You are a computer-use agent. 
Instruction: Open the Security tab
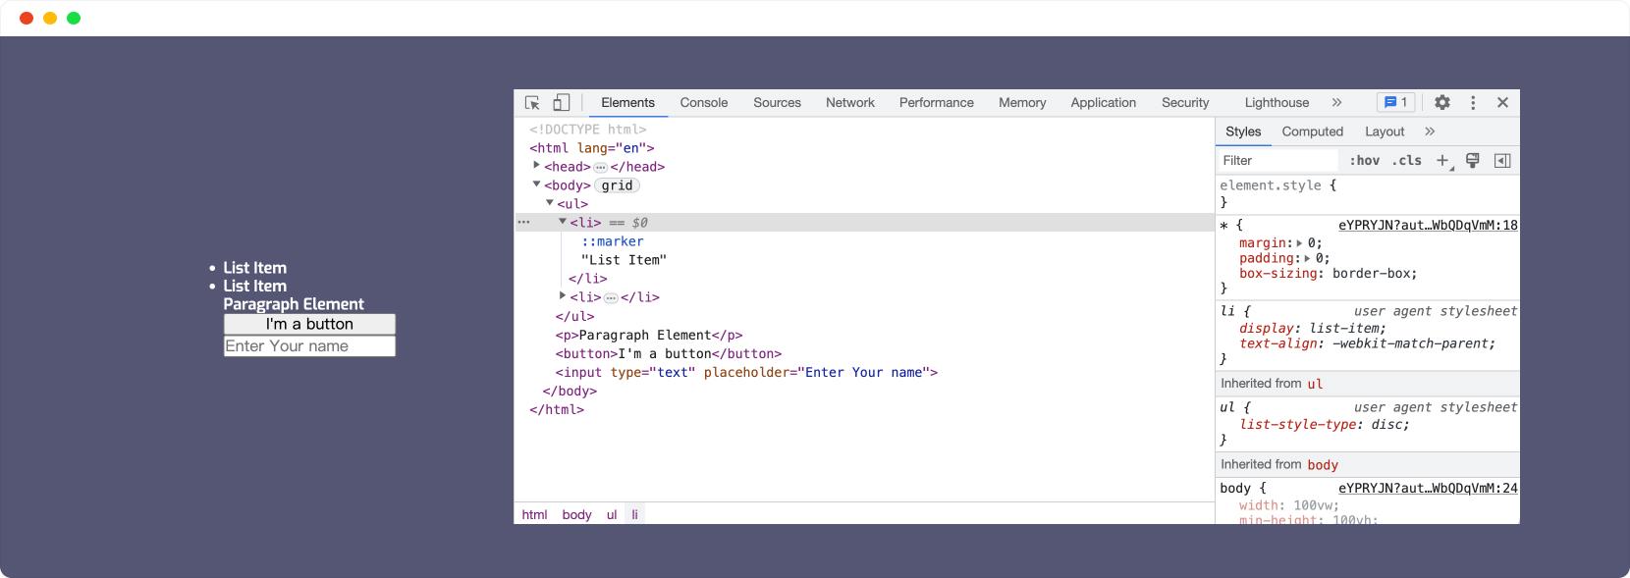tap(1185, 103)
